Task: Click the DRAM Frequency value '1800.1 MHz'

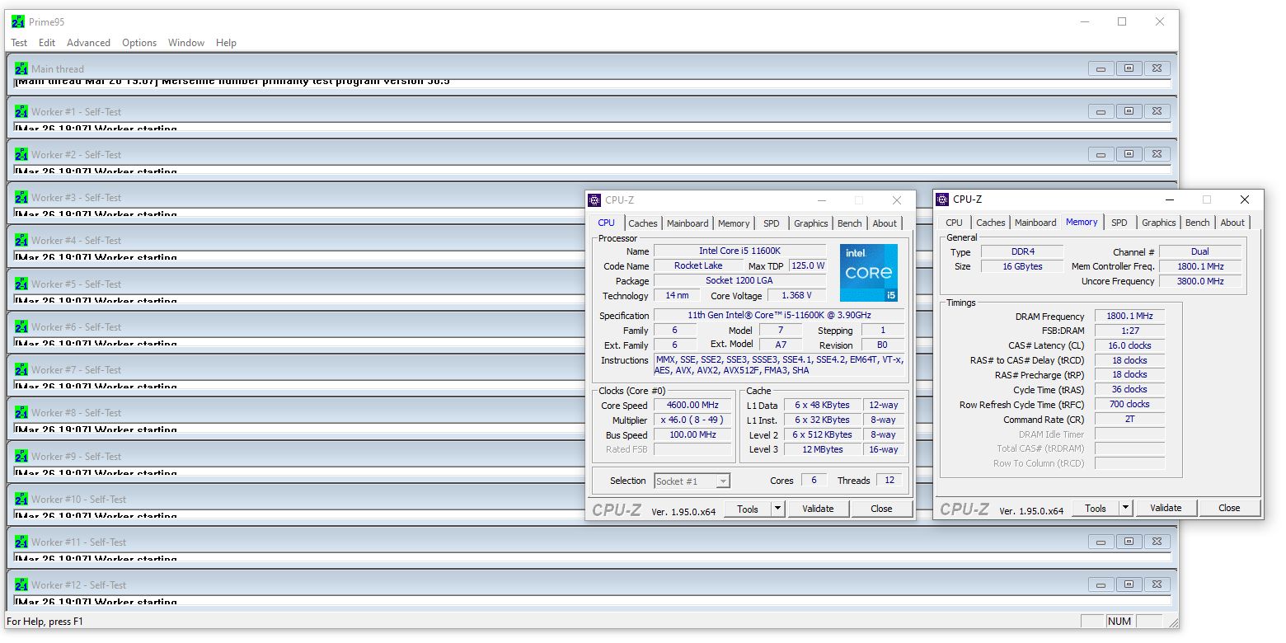Action: 1129,317
